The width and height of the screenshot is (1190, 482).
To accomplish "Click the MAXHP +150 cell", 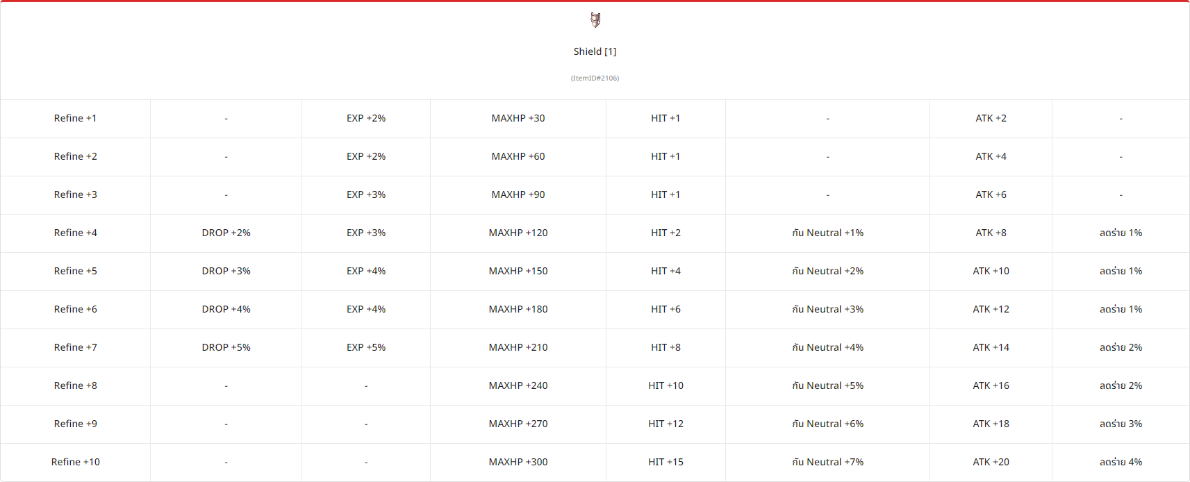I will click(x=518, y=271).
